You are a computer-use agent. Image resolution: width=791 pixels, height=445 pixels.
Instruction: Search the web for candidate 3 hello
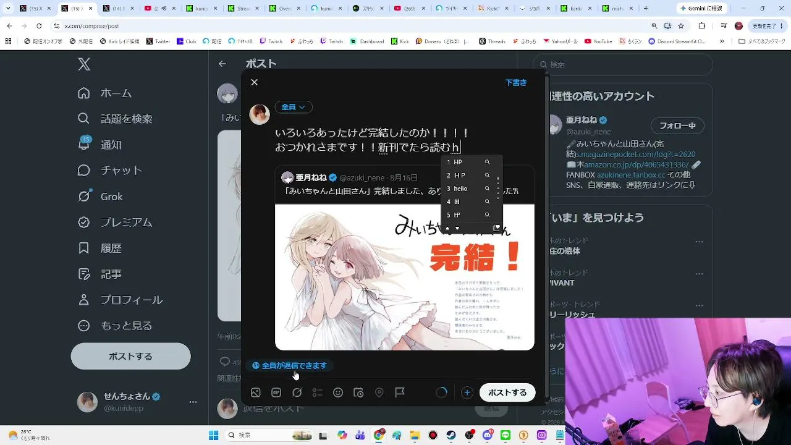[x=487, y=189]
